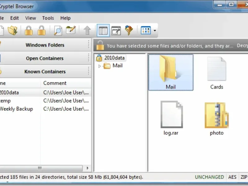Click the AES status bar entry
Screen dimensions: 248x186
(x=232, y=177)
